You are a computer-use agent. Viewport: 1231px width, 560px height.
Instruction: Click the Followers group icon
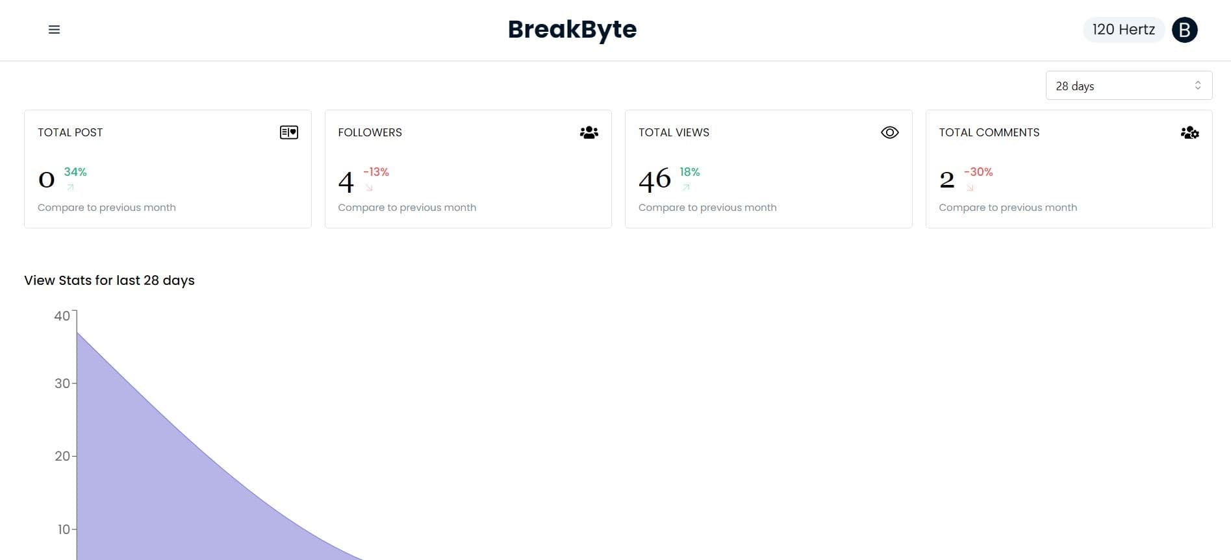point(589,132)
